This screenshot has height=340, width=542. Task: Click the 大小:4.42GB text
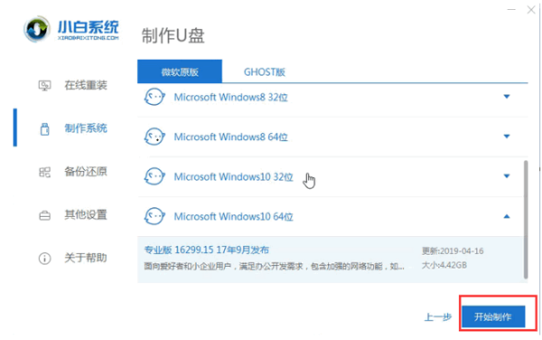click(444, 265)
